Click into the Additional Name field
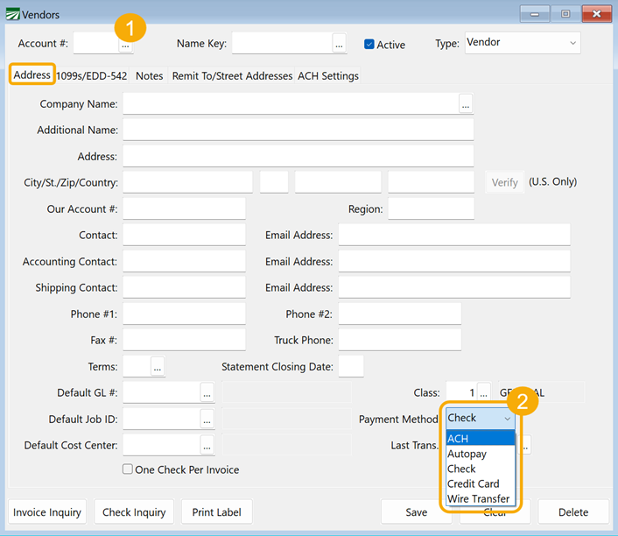Image resolution: width=618 pixels, height=536 pixels. (298, 130)
